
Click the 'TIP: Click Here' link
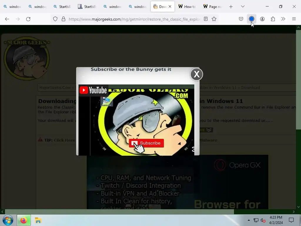pyautogui.click(x=60, y=140)
